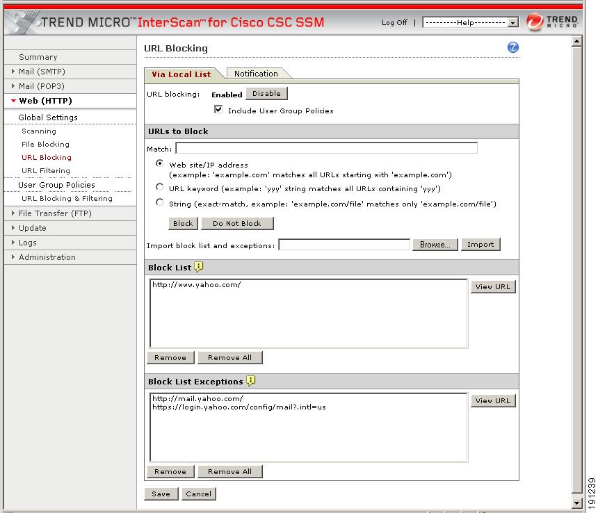Select String exact-match radio option
Viewport: 598px width, 513px height.
159,202
